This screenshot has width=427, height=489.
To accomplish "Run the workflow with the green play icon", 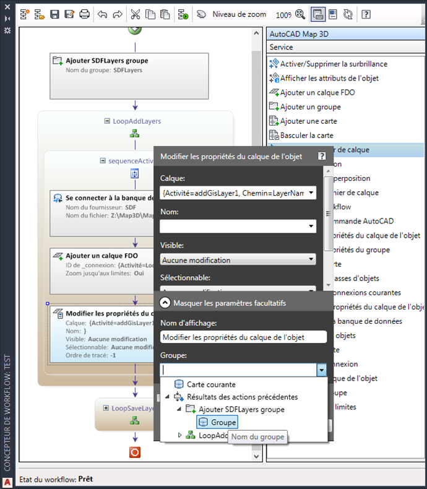I will click(x=183, y=14).
